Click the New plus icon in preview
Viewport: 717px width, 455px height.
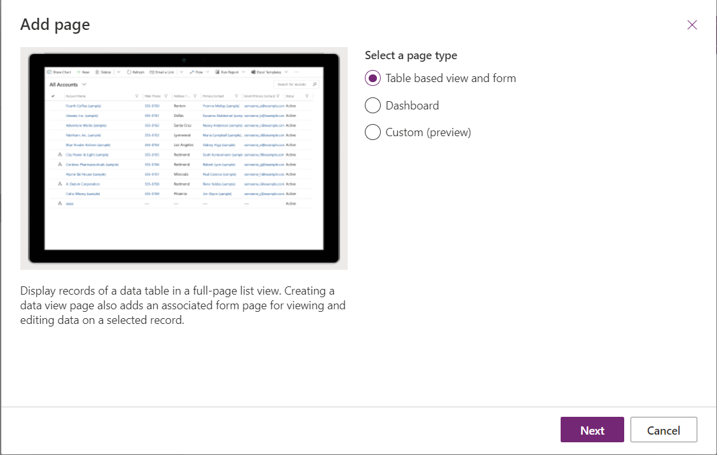79,73
